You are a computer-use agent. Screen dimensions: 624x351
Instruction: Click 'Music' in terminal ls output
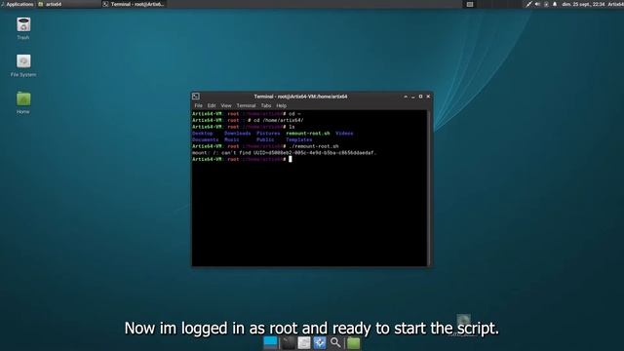[x=232, y=139]
